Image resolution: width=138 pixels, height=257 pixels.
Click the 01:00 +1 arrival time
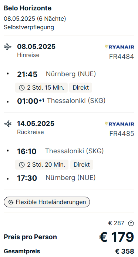(31, 101)
